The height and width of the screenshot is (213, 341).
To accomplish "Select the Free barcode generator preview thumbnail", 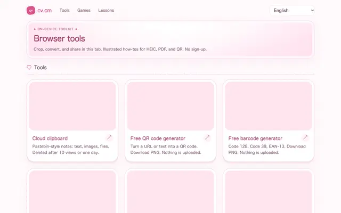I will 269,106.
